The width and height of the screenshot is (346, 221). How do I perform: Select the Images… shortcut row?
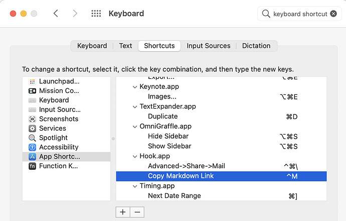tap(221, 97)
